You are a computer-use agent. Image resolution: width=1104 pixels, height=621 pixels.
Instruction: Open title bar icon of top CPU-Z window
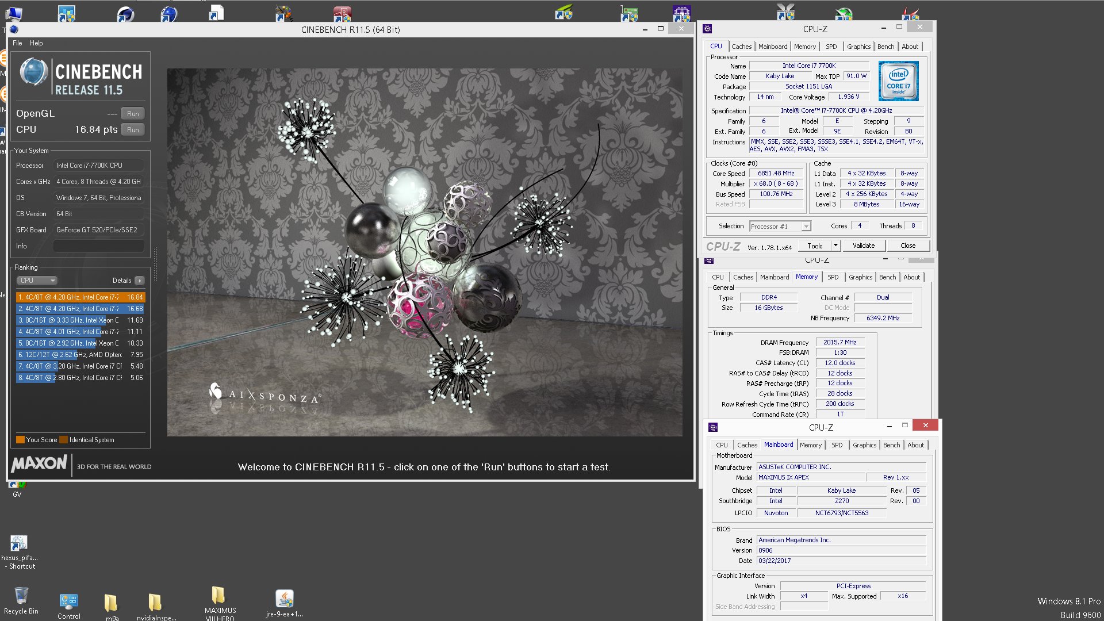(x=707, y=29)
